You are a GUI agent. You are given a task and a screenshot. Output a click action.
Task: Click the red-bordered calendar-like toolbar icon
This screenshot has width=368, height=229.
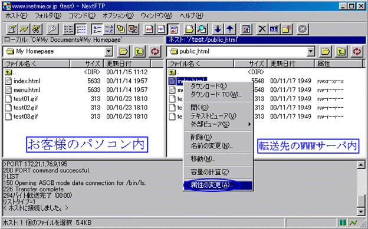tap(133, 29)
